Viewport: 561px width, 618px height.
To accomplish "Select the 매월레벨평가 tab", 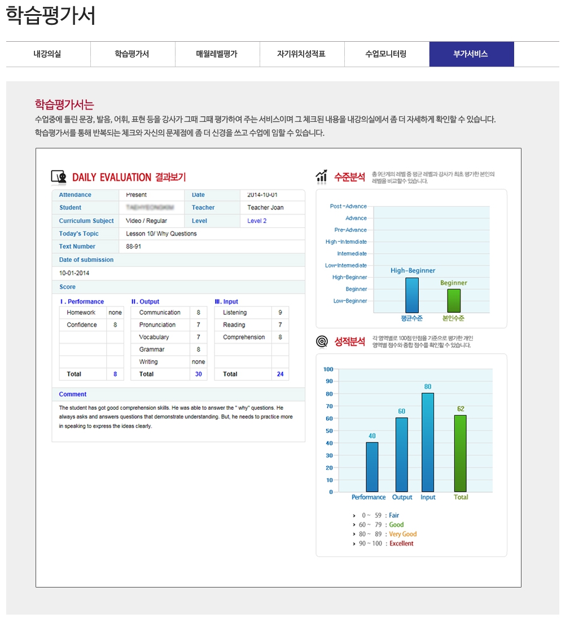I will click(x=217, y=54).
